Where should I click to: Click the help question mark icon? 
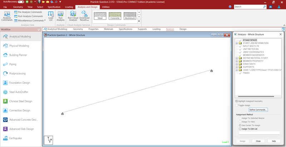click(x=230, y=7)
